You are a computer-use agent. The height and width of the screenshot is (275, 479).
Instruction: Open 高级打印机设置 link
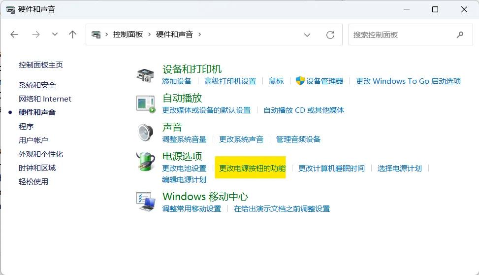230,81
